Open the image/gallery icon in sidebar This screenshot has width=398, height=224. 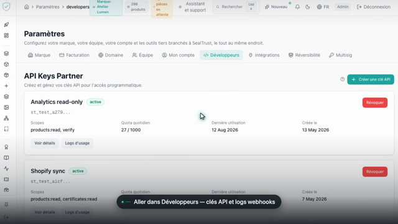(6, 108)
